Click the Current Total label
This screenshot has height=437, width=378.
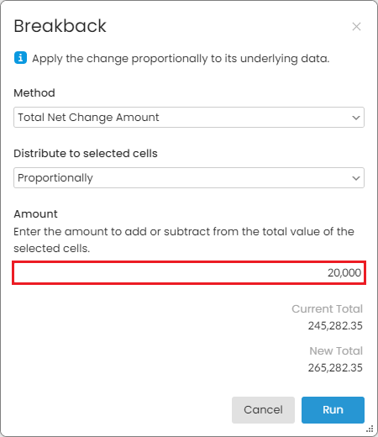point(327,308)
